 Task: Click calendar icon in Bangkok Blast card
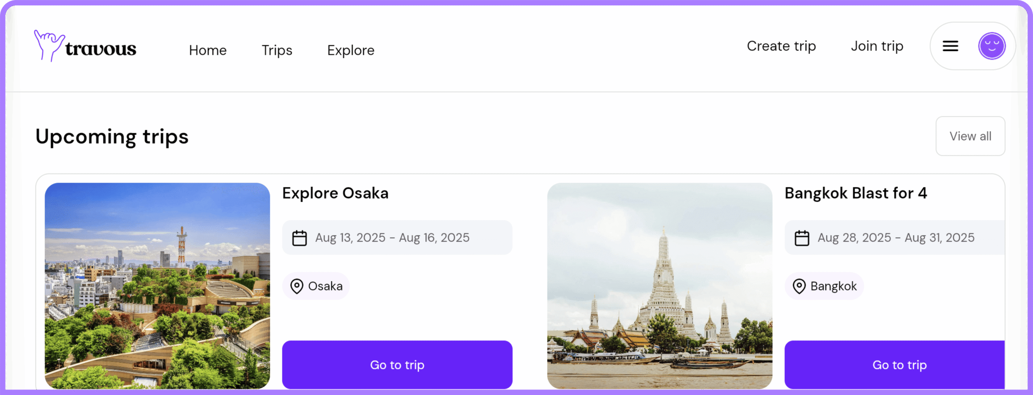coord(802,238)
